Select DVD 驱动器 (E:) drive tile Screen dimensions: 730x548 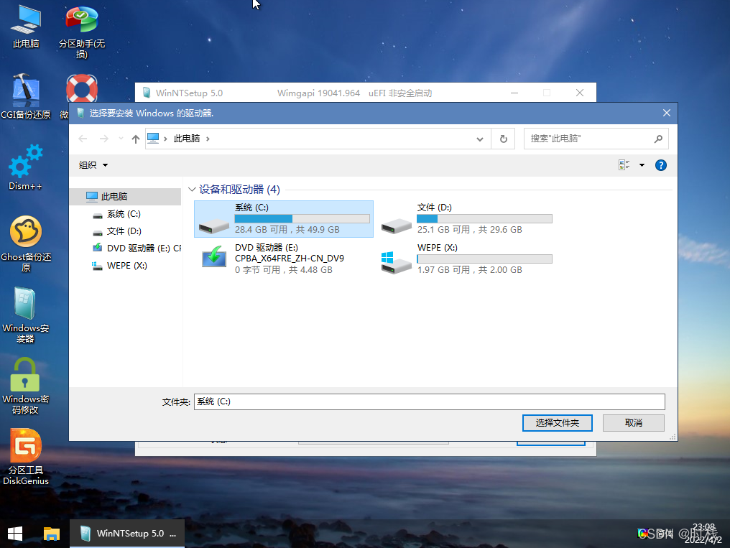pos(284,259)
